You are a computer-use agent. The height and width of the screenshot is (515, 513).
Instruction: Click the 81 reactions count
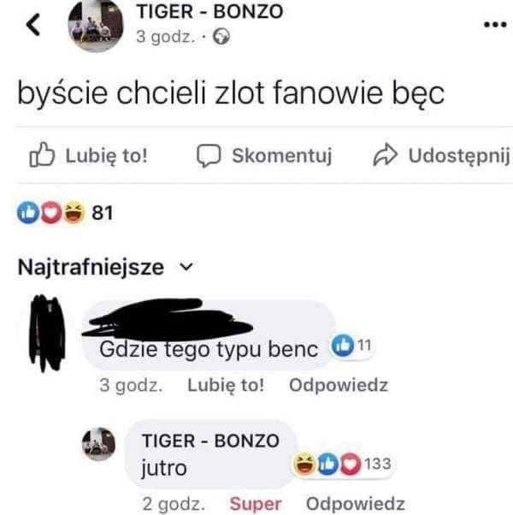click(103, 212)
